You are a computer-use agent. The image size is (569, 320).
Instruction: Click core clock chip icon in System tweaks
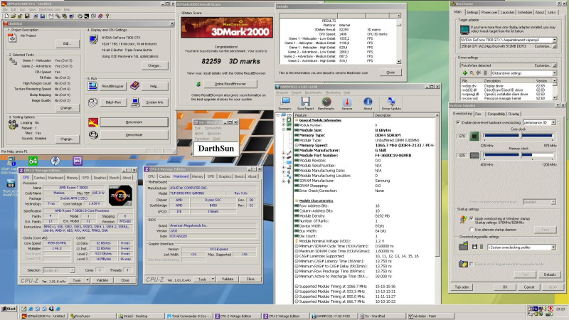pos(474,137)
